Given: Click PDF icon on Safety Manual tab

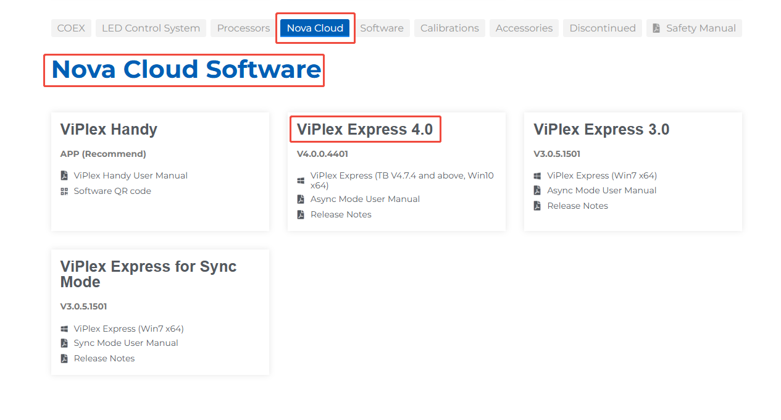Looking at the screenshot, I should pos(656,28).
